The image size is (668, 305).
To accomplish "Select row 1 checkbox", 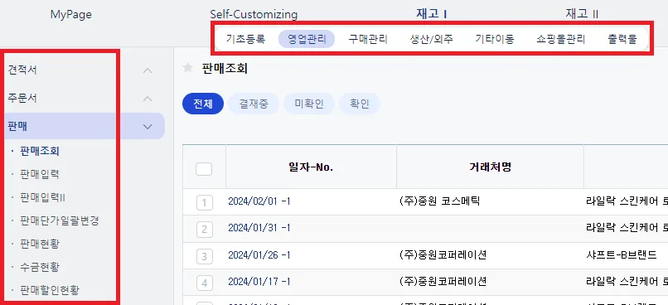I will coord(205,202).
